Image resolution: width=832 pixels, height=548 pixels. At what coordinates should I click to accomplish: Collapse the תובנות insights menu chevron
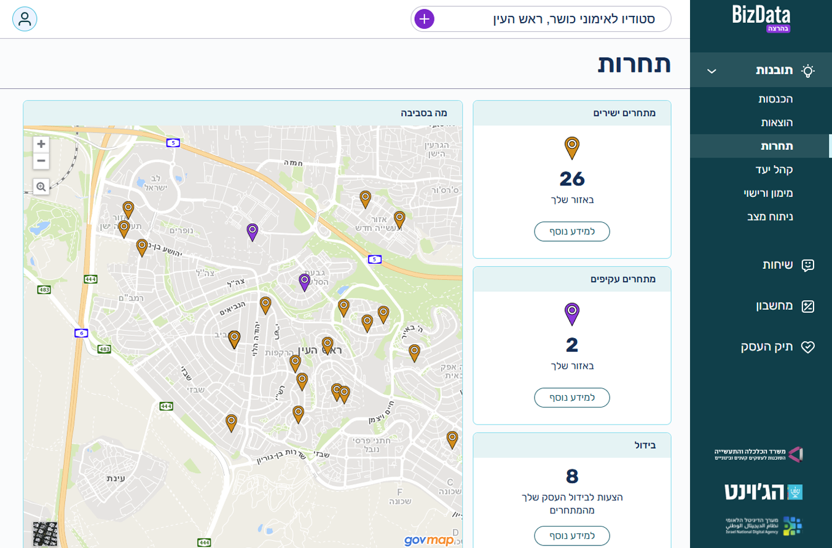pos(712,71)
